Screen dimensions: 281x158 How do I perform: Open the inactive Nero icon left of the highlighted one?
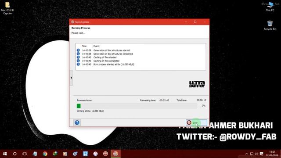pyautogui.click(x=105, y=154)
